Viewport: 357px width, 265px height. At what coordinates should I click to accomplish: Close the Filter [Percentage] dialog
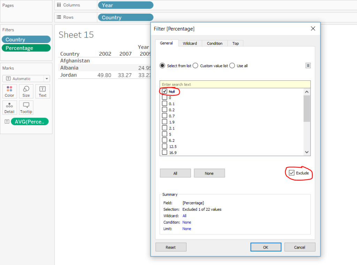(313, 29)
